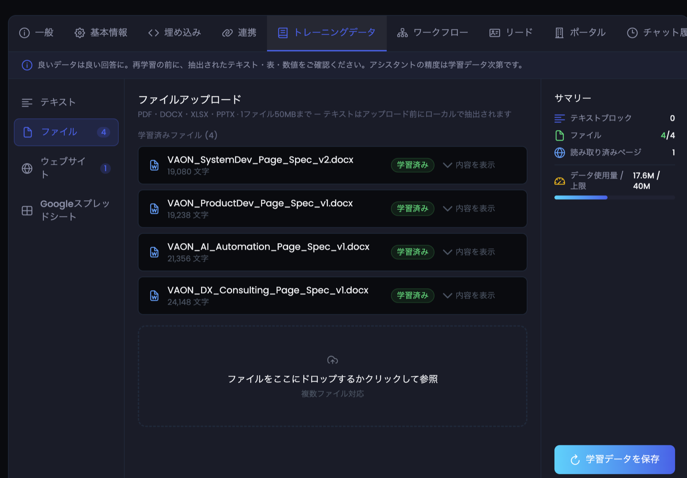
Task: Click the count badge 4 beside ファイル
Action: pyautogui.click(x=103, y=132)
